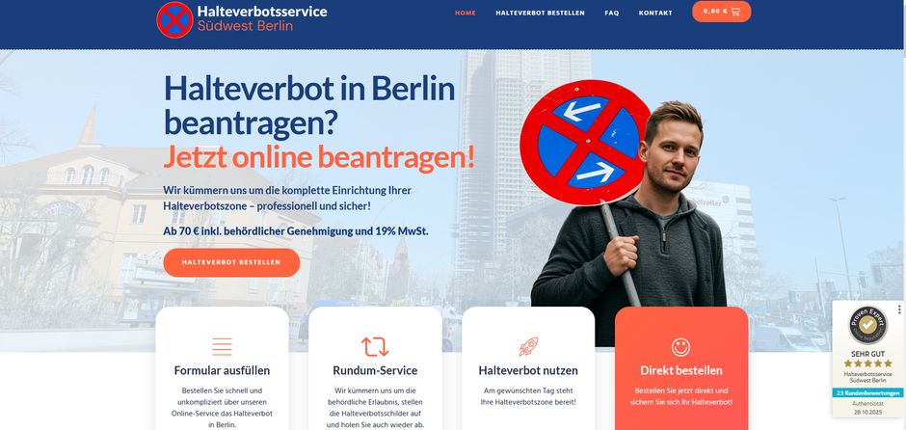906x430 pixels.
Task: Go to the Home menu item
Action: click(x=466, y=13)
